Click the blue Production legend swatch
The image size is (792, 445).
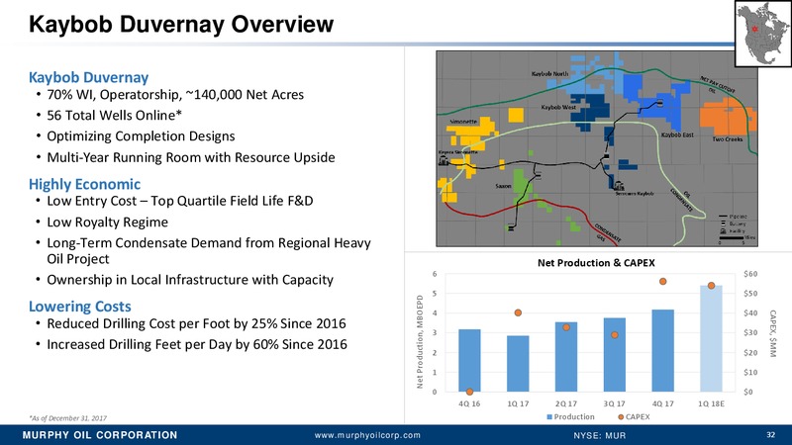[x=549, y=417]
